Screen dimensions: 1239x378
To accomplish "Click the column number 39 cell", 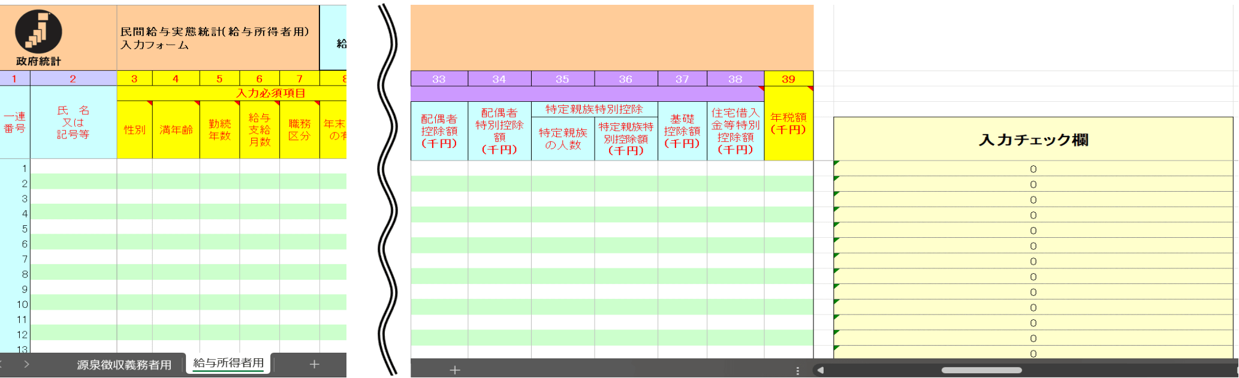I will (788, 79).
